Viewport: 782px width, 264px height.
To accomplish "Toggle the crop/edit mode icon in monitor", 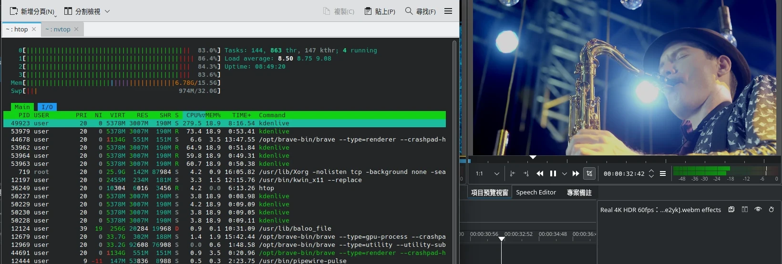I will (x=589, y=174).
